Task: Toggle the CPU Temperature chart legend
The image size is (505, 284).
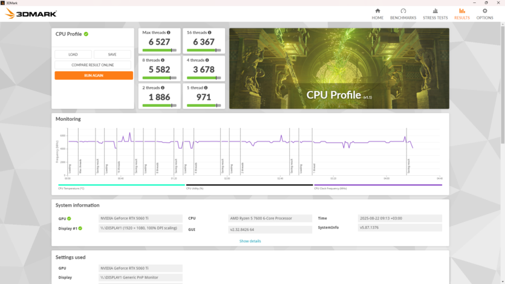Action: [x=122, y=187]
